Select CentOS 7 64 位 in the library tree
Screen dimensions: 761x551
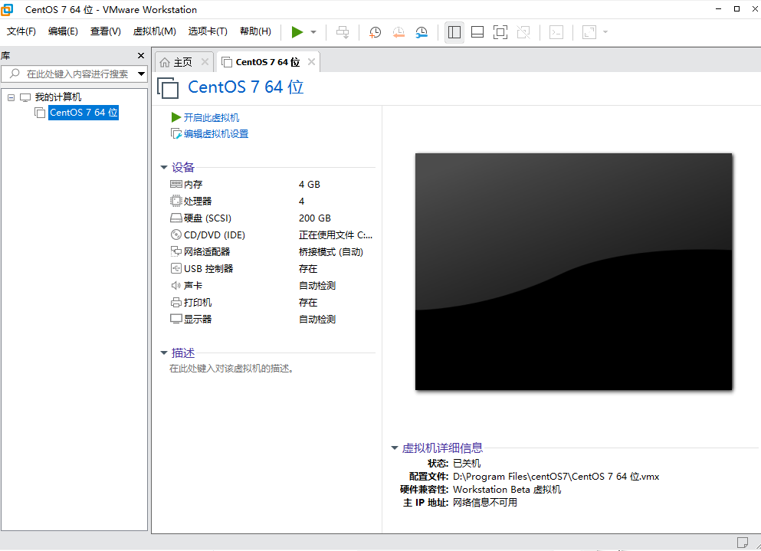pyautogui.click(x=82, y=112)
